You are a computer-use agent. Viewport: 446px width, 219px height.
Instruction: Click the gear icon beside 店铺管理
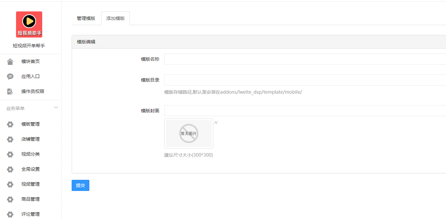10,139
